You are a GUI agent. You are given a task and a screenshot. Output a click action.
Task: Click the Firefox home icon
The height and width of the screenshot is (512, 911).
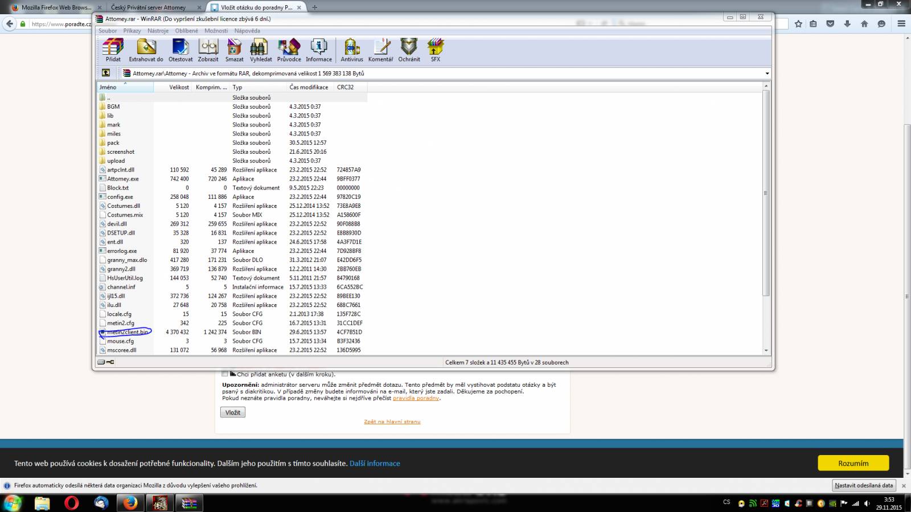[864, 24]
